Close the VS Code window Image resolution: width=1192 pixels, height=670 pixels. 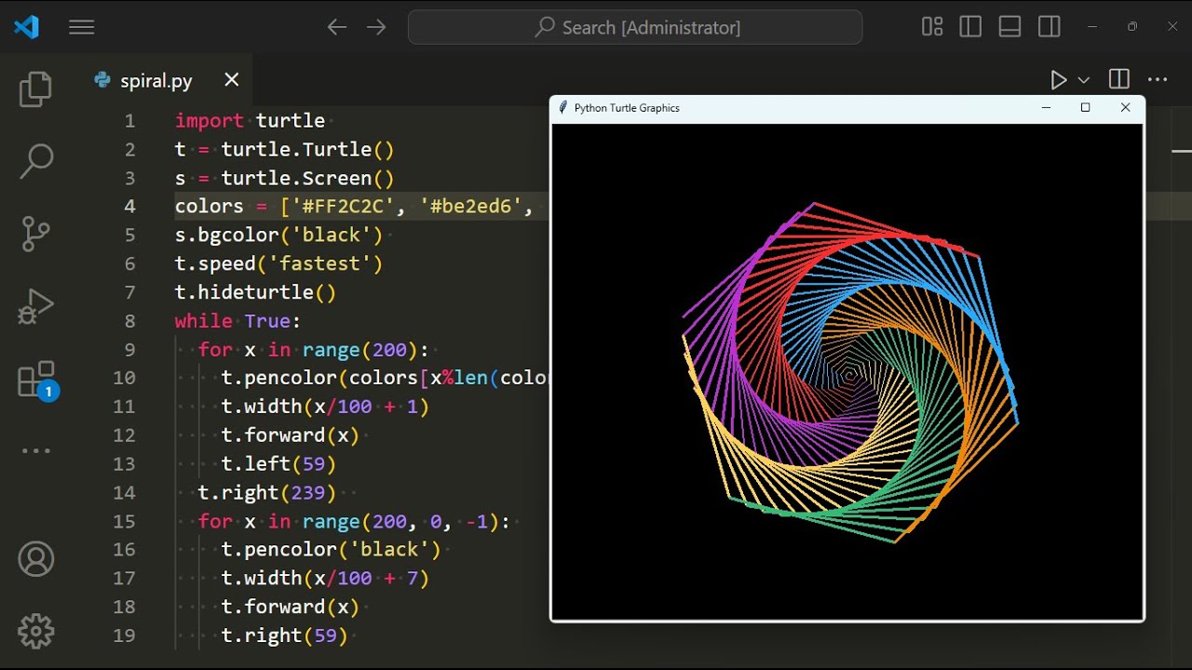[1172, 27]
